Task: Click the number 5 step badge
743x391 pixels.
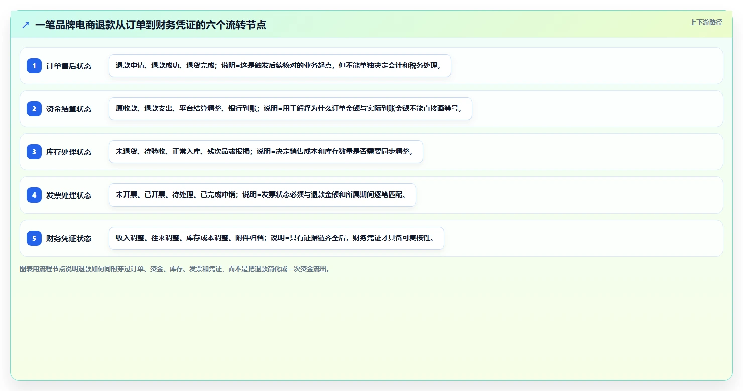Action: pyautogui.click(x=34, y=238)
